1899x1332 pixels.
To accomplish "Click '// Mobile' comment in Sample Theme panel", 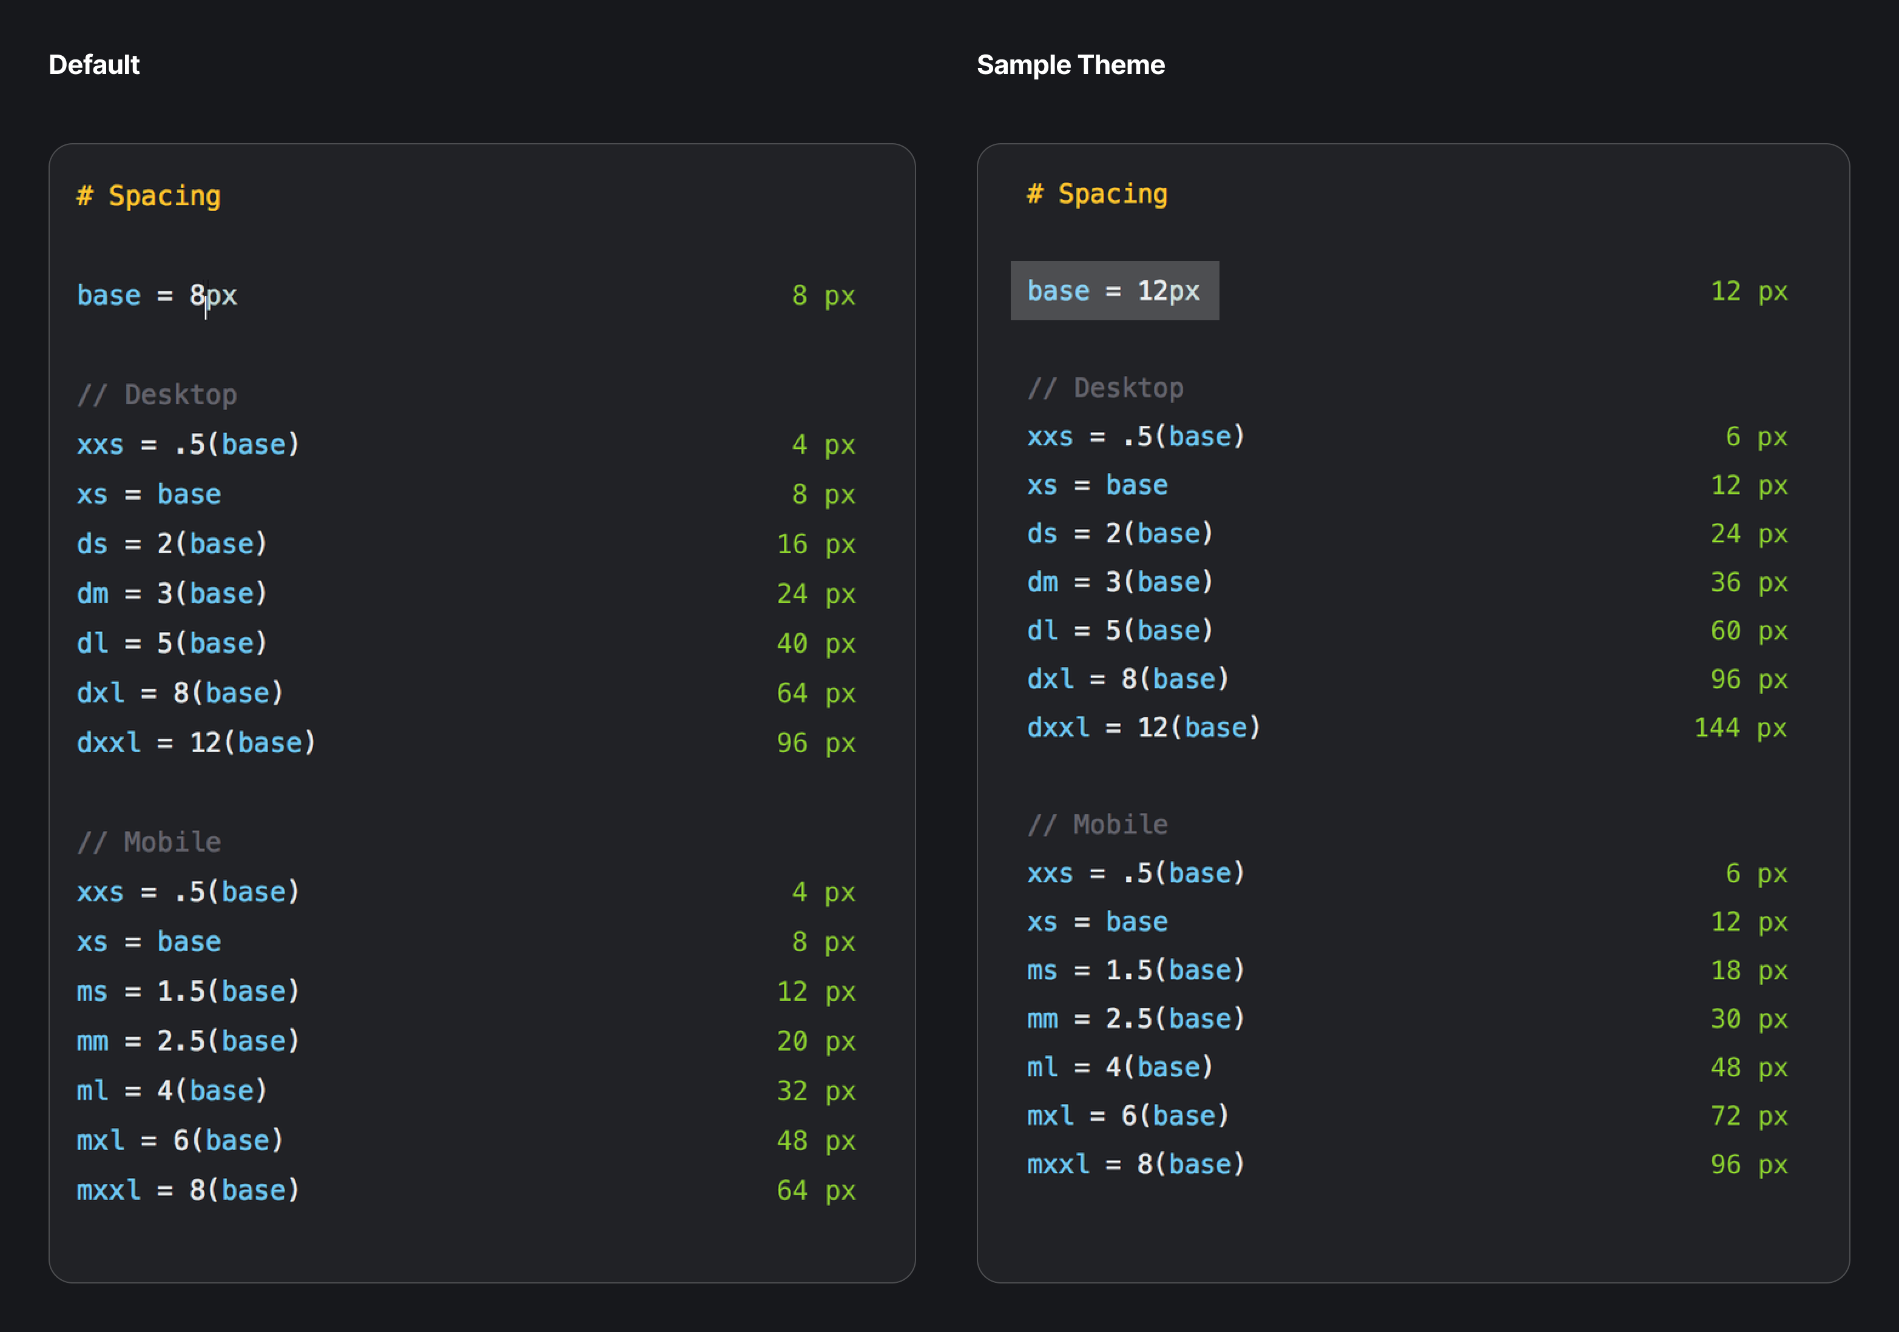I will 1098,824.
